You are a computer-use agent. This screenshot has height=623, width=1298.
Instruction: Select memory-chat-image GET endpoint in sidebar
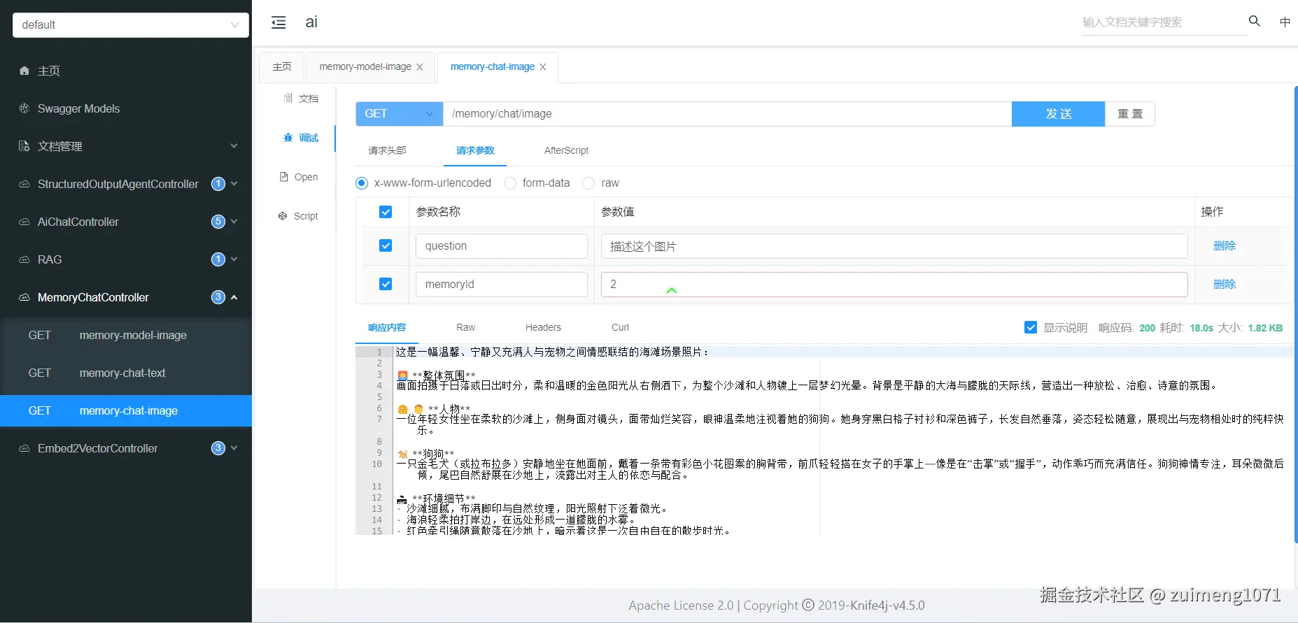tap(126, 410)
